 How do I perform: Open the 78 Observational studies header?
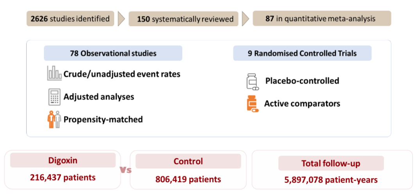[113, 53]
